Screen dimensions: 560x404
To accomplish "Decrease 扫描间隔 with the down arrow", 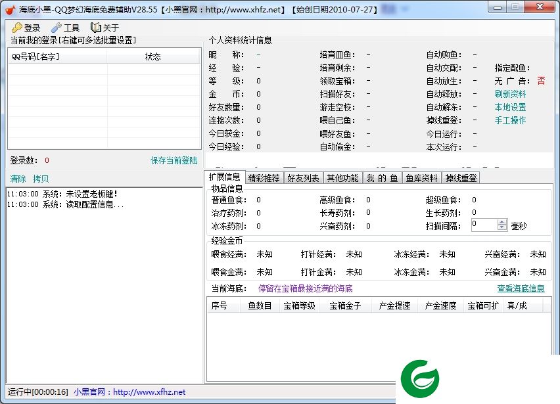I will (502, 228).
